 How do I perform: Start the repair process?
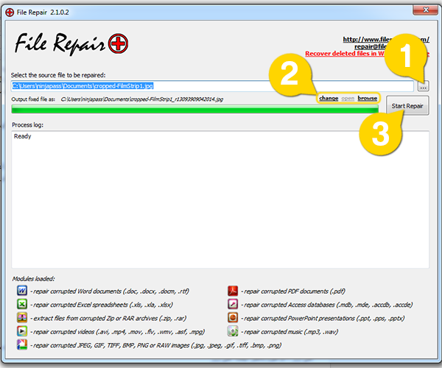click(407, 106)
